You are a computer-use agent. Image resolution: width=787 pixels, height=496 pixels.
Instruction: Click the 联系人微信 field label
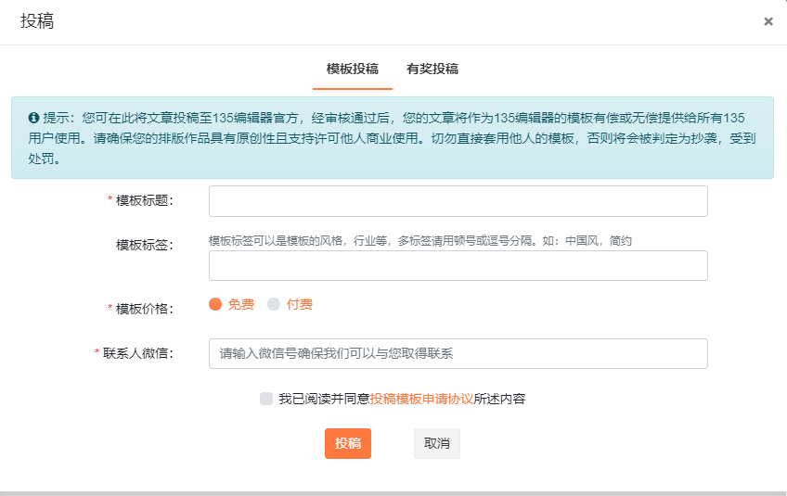click(138, 353)
